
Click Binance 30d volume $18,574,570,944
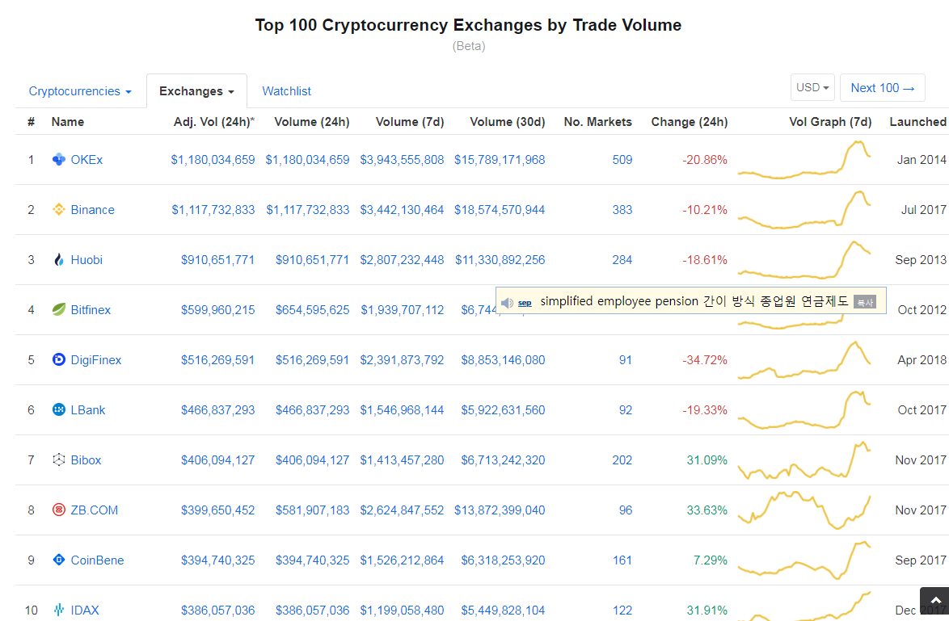(500, 210)
